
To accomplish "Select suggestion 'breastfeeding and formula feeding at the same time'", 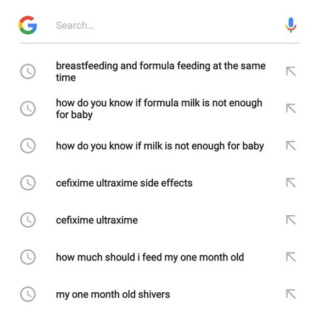I will click(x=161, y=71).
